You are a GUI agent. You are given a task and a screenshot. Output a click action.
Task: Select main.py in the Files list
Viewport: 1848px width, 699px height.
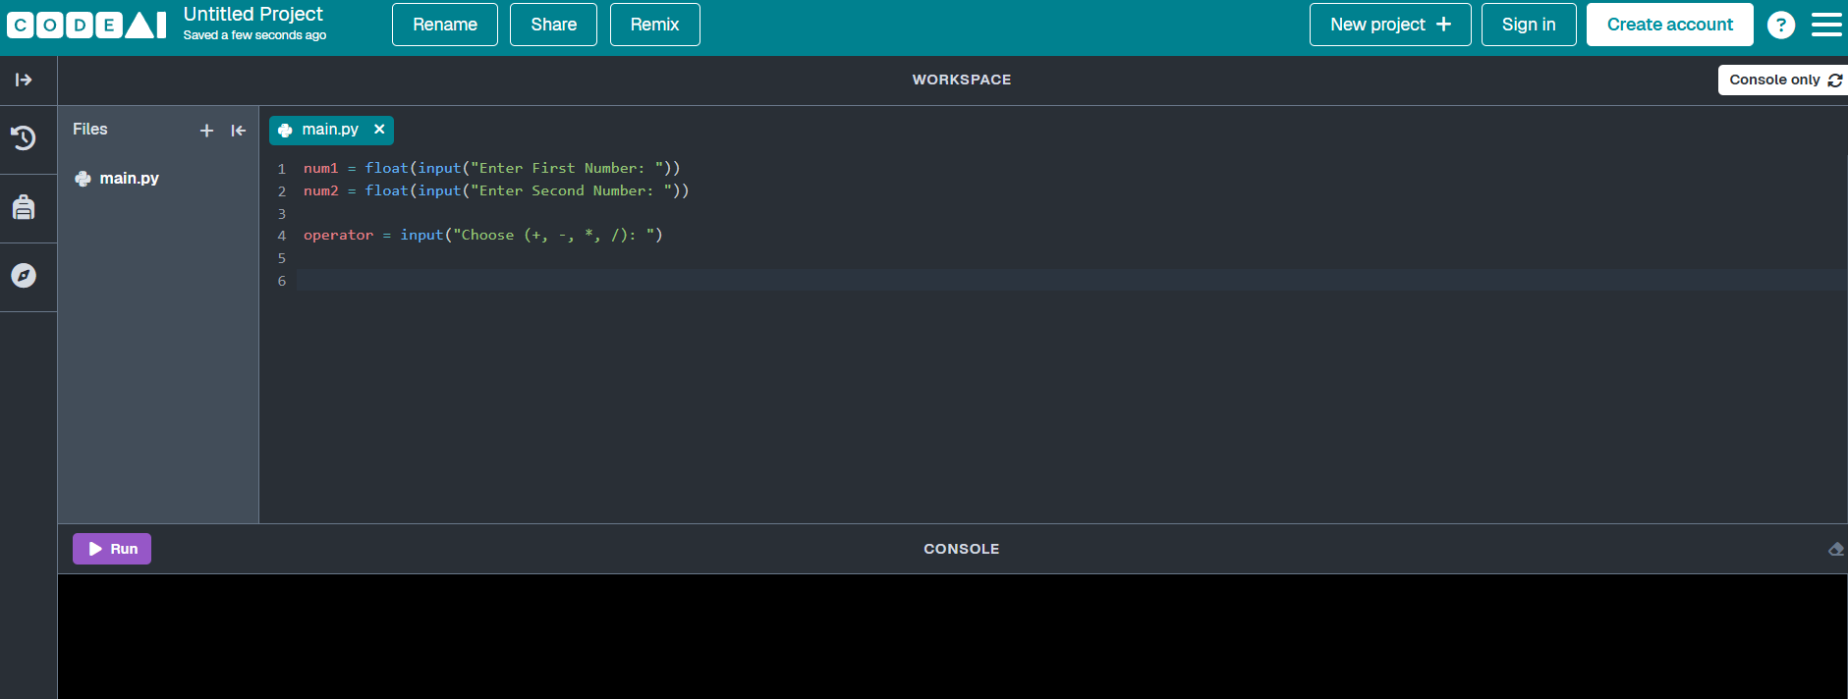pos(129,178)
